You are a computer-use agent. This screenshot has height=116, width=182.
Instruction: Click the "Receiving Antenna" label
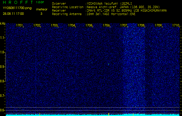point(67,14)
